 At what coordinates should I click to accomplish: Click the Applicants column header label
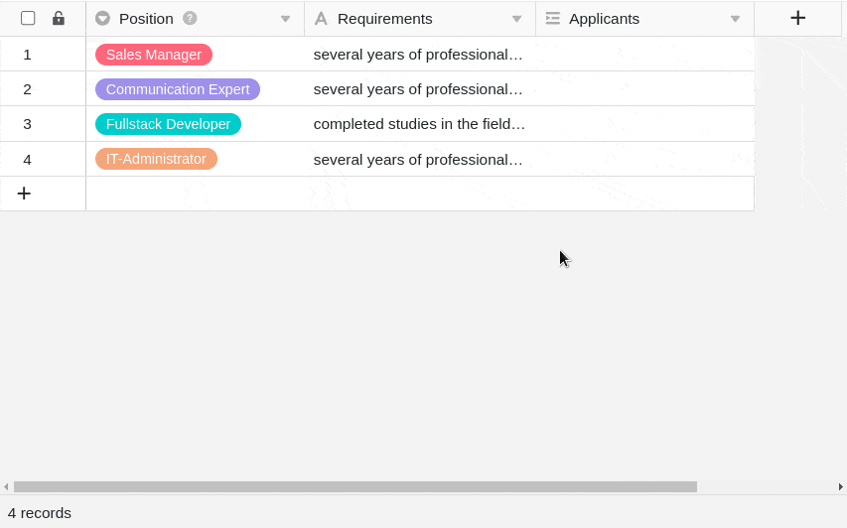tap(604, 19)
